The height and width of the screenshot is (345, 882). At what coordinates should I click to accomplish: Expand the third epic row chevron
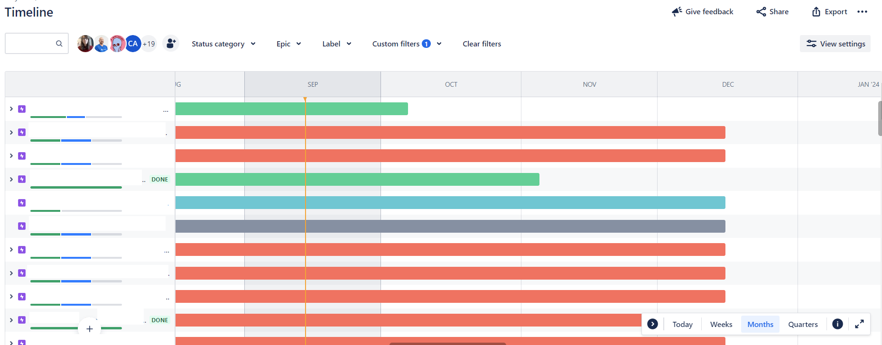coord(11,156)
